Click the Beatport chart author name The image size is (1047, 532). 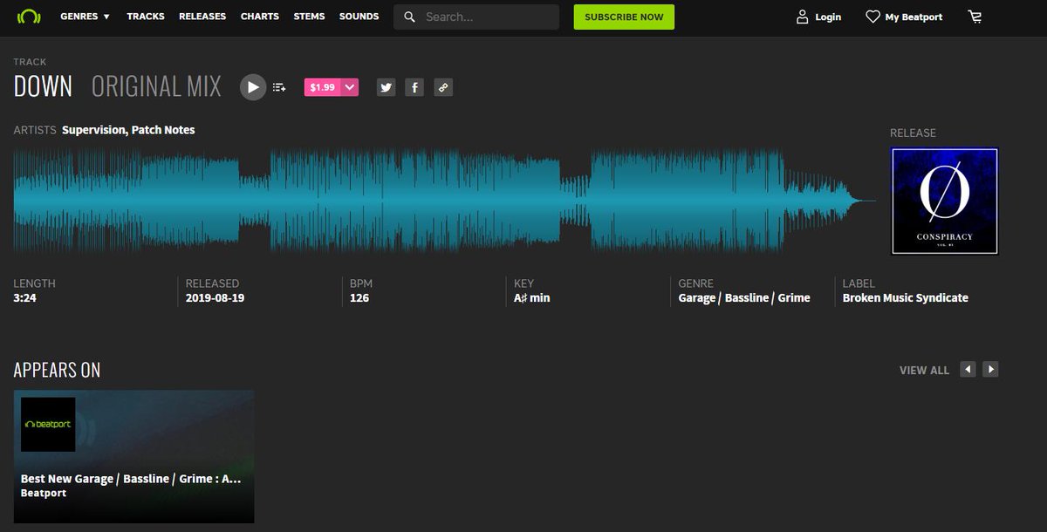pos(44,494)
